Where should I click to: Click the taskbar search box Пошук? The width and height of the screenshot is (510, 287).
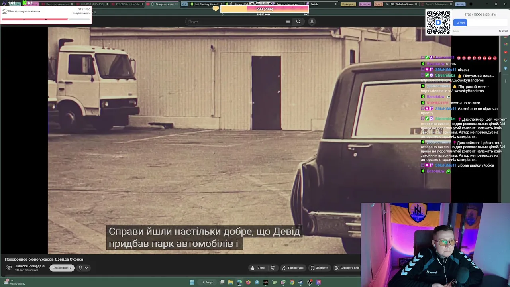207,282
